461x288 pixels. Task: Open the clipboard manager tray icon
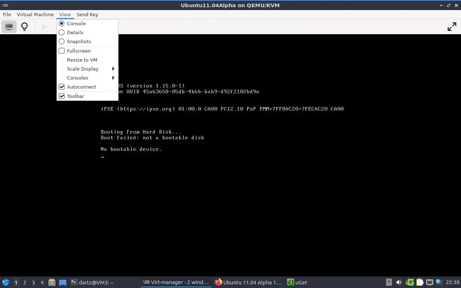click(420, 282)
